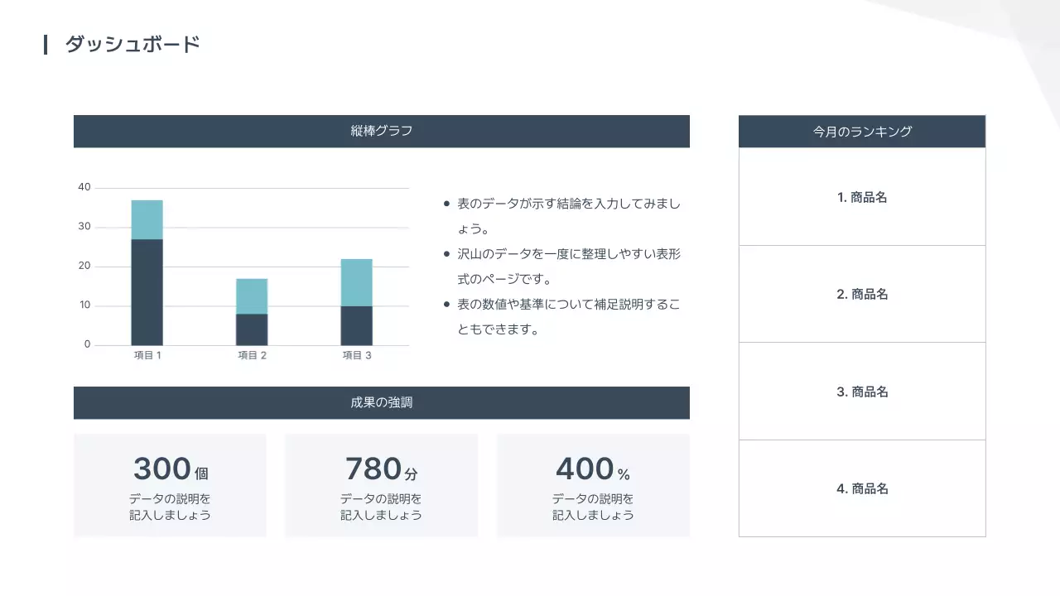Screen dimensions: 1060x596
Task: Select the 縦棒グラフ panel header
Action: (382, 131)
